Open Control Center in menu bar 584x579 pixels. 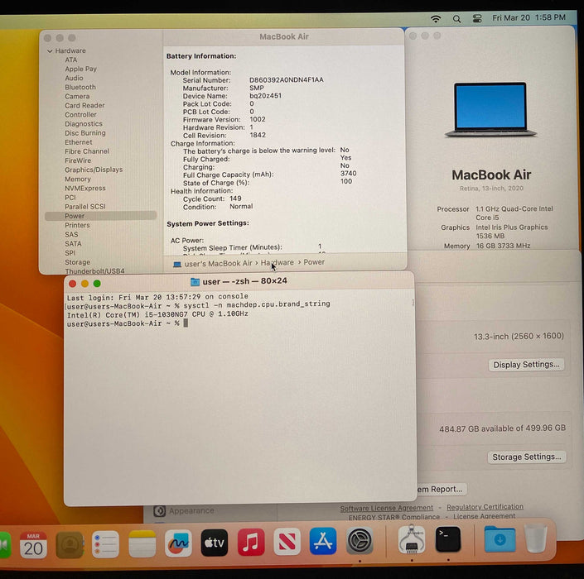[477, 18]
